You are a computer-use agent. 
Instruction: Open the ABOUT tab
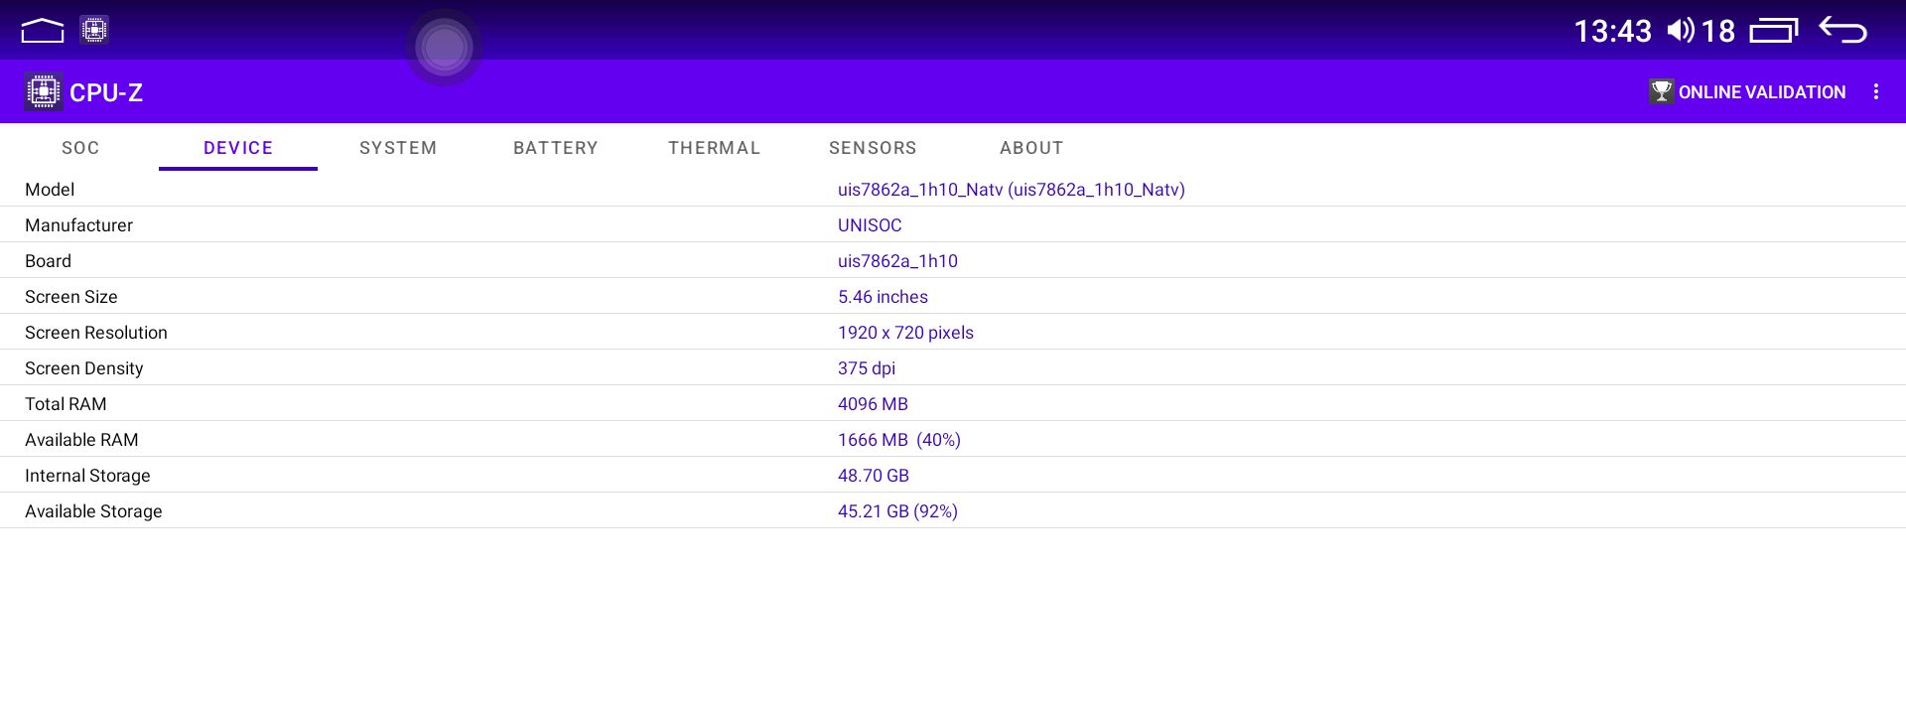click(x=1031, y=148)
